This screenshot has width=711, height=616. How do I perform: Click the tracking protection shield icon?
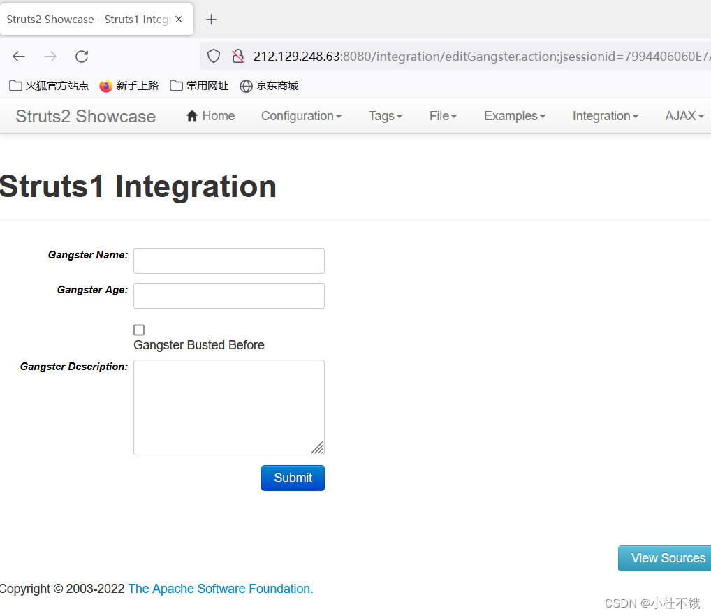point(214,56)
